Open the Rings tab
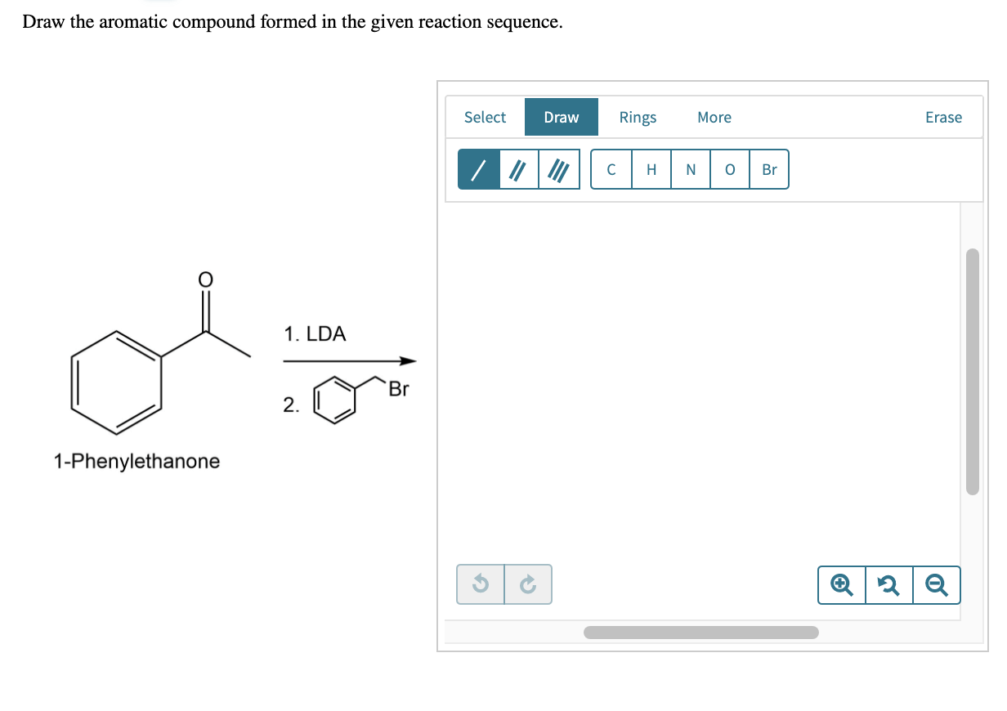Screen dimensions: 1007x711 [638, 117]
